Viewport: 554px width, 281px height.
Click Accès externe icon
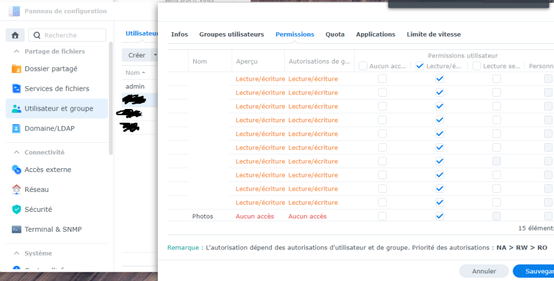(x=16, y=170)
